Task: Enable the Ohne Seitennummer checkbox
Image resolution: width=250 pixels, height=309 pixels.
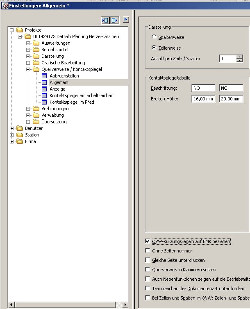Action: [x=148, y=250]
